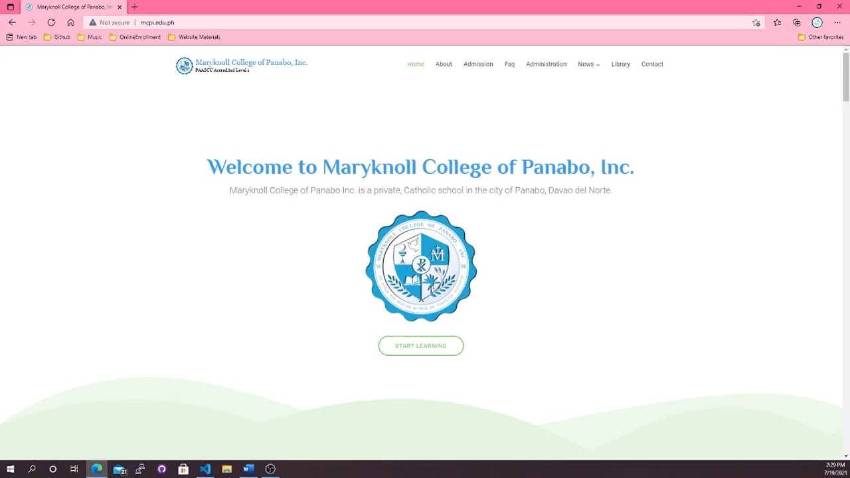Open the tab actions menu icon
This screenshot has height=478, width=850.
(x=10, y=7)
